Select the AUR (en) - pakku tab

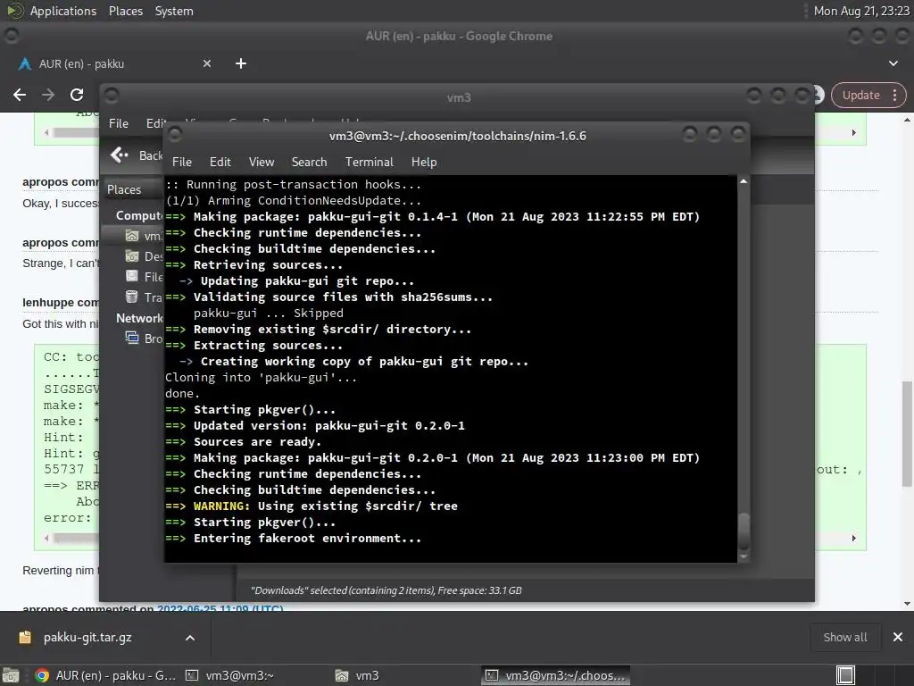click(114, 63)
